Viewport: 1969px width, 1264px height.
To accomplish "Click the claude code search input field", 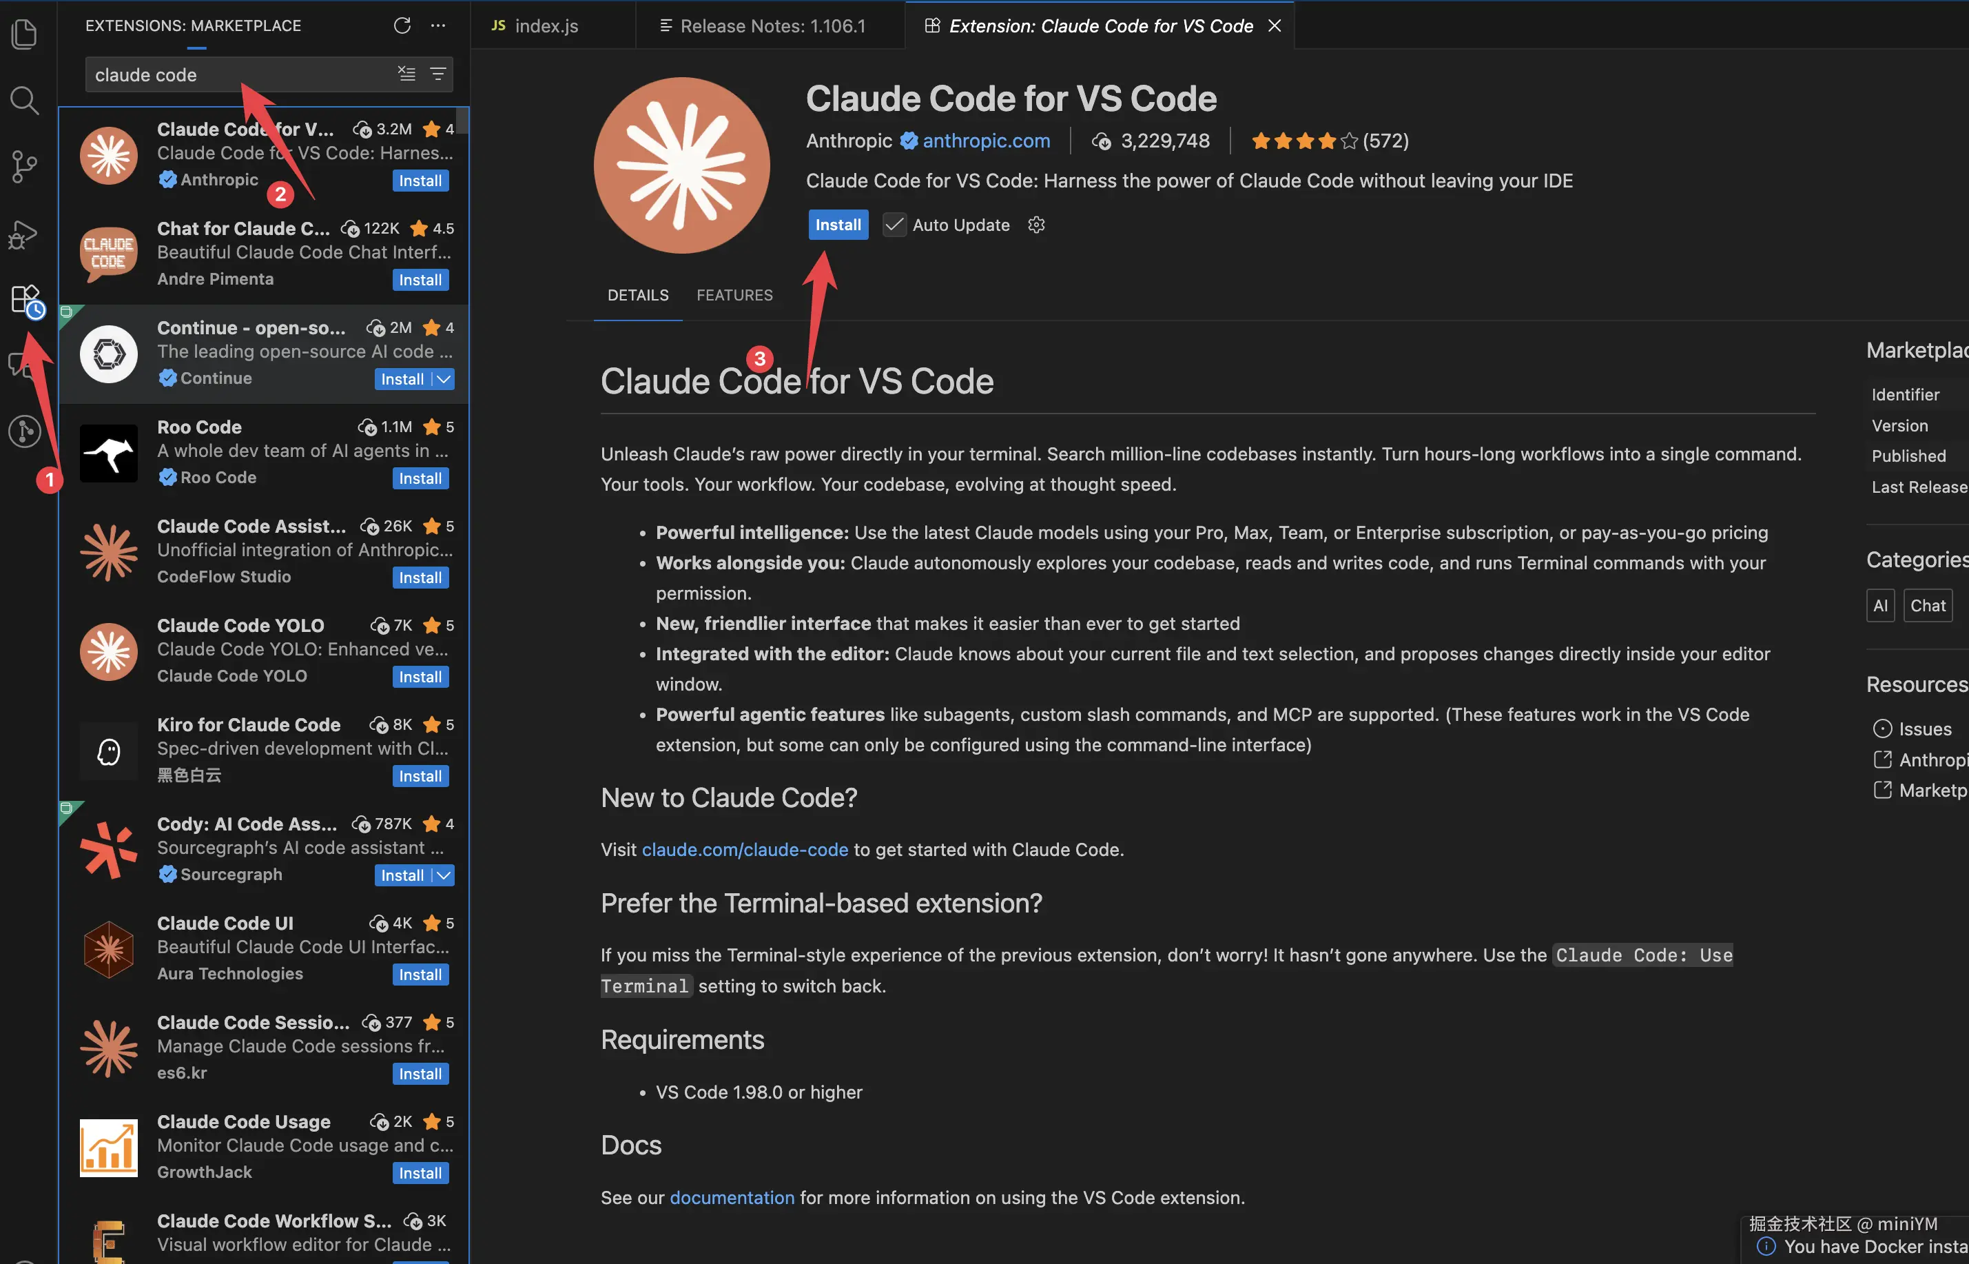I will (238, 74).
